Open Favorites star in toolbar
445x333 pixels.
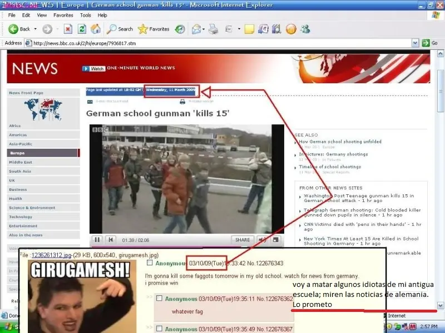point(143,29)
